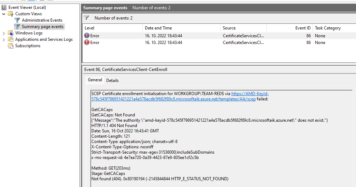Select Windows Logs in the tree
Image resolution: width=356 pixels, height=187 pixels.
(x=29, y=33)
